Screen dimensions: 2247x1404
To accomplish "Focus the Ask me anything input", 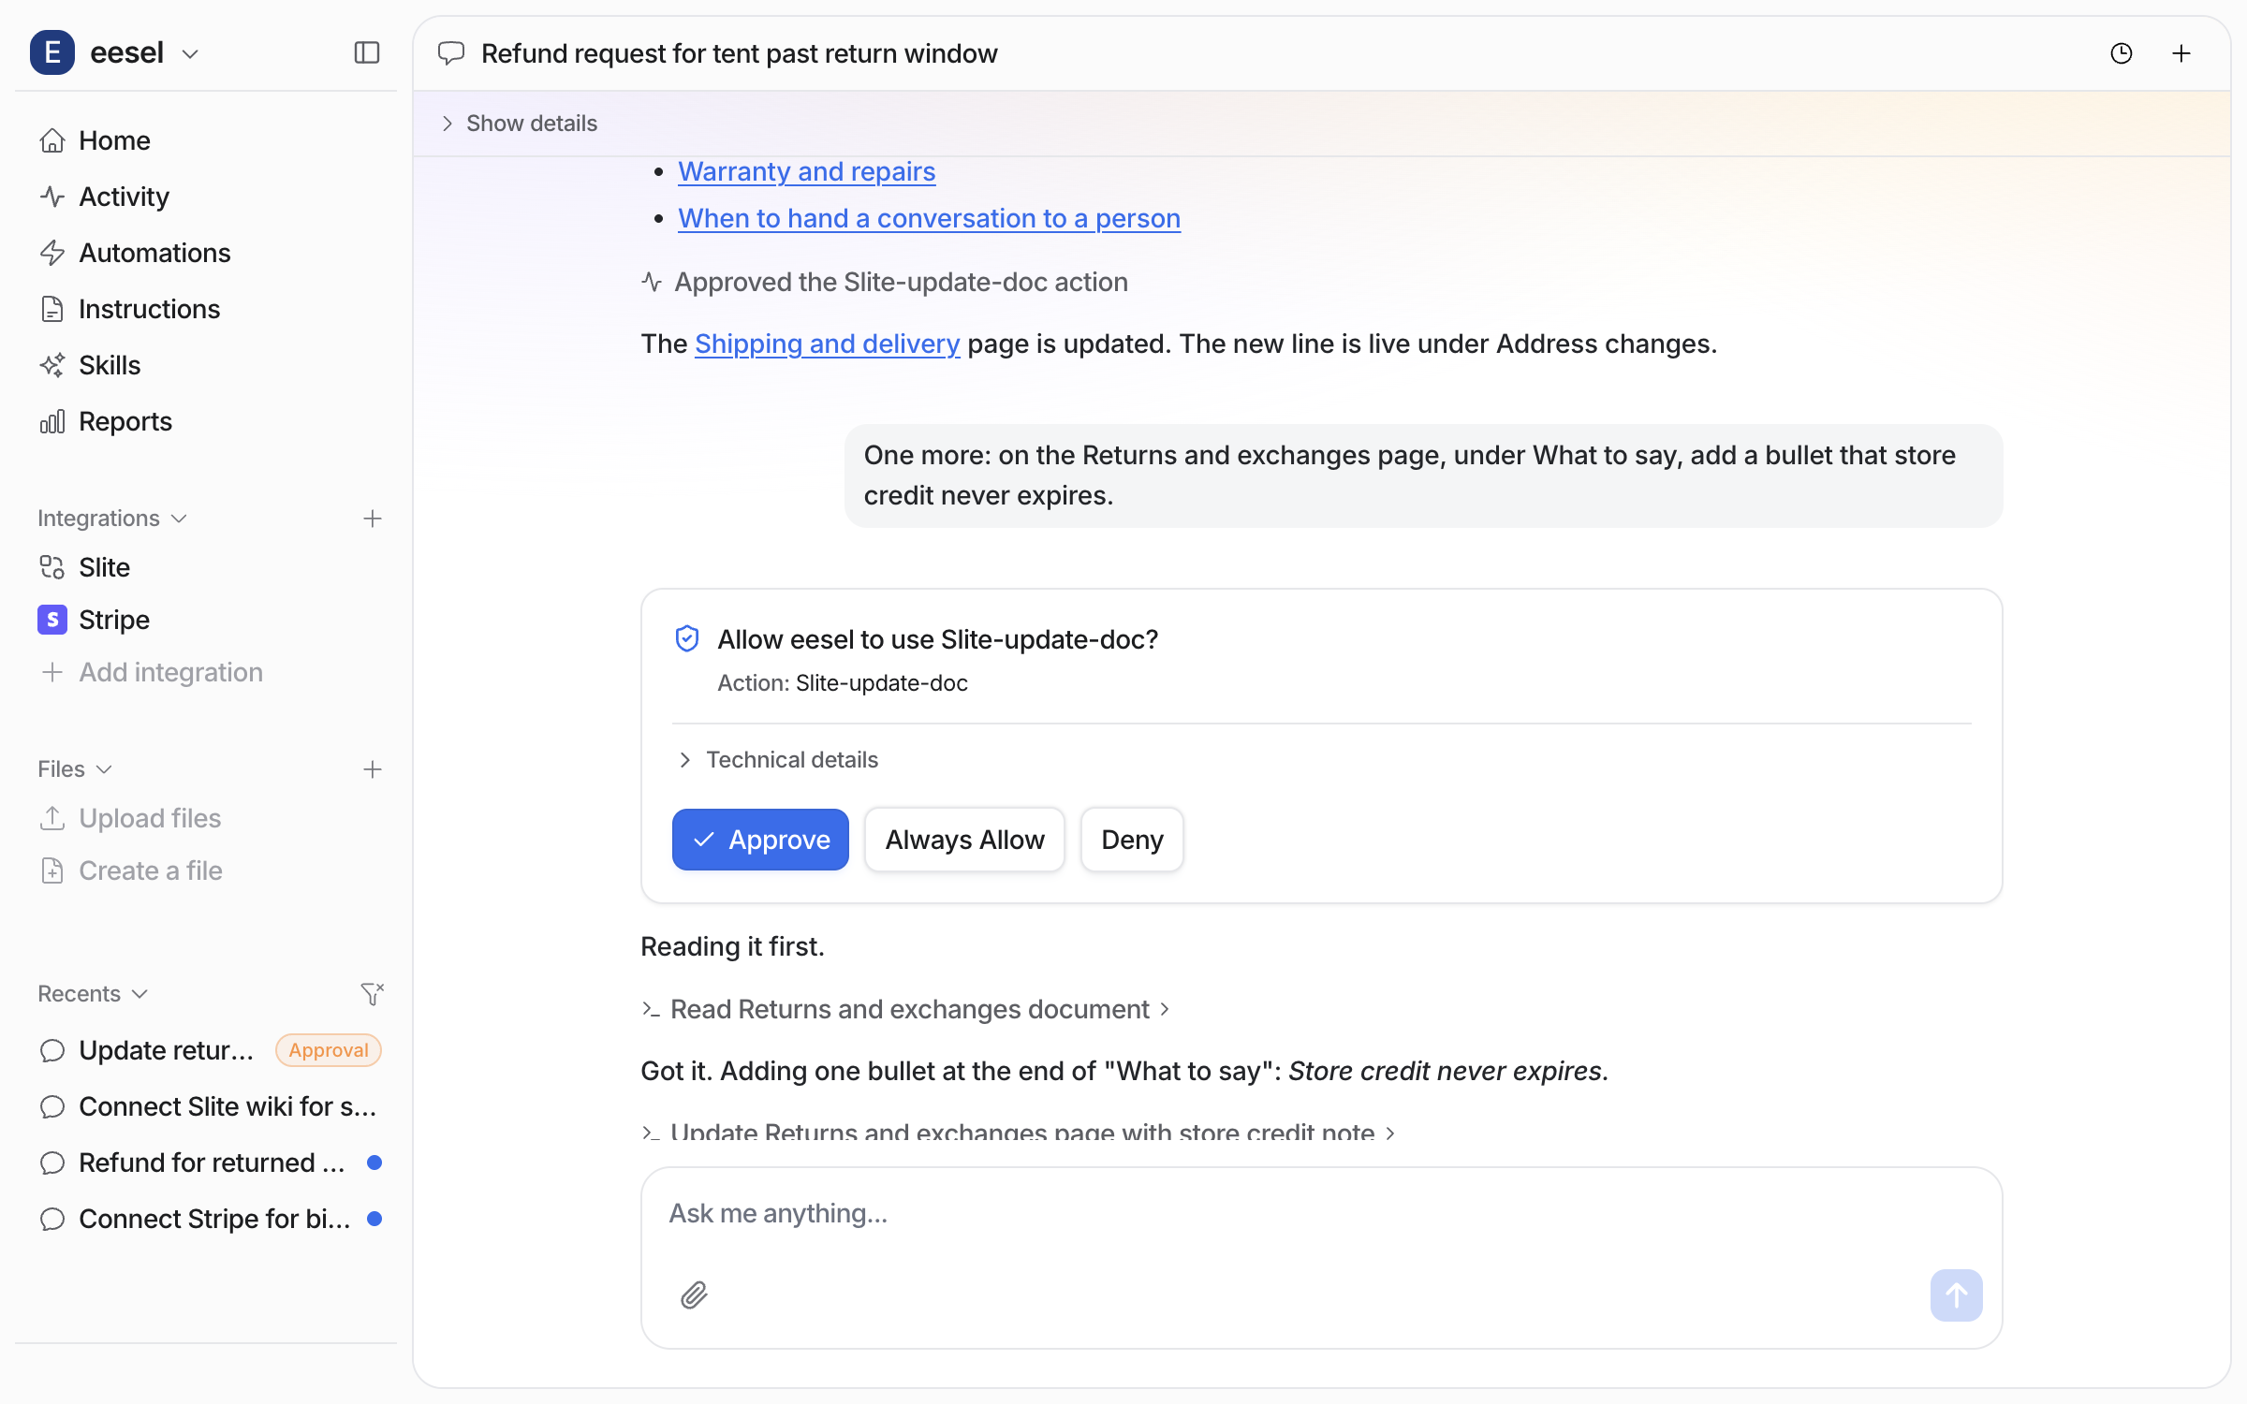I will click(1320, 1213).
